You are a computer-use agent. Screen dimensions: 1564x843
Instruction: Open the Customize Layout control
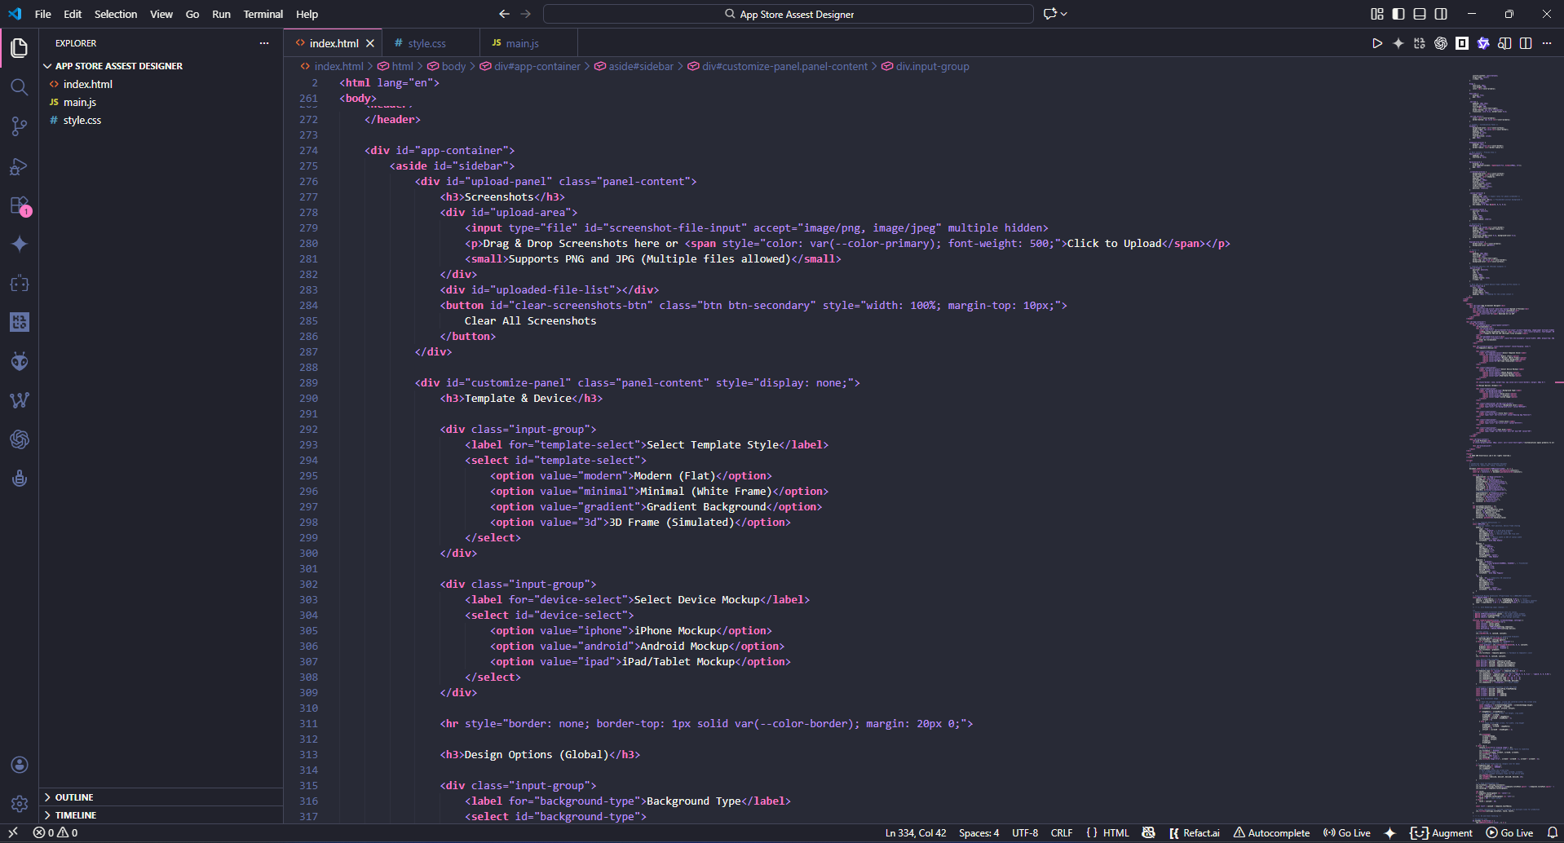point(1377,14)
